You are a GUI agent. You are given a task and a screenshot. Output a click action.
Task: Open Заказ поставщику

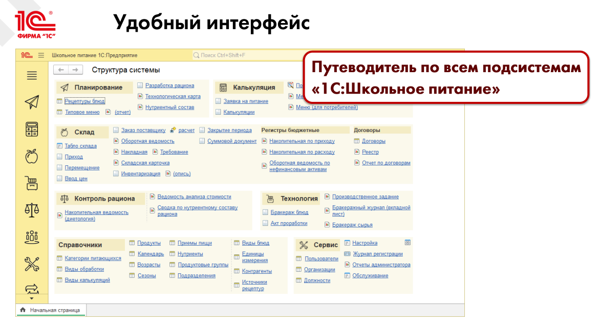(x=143, y=130)
